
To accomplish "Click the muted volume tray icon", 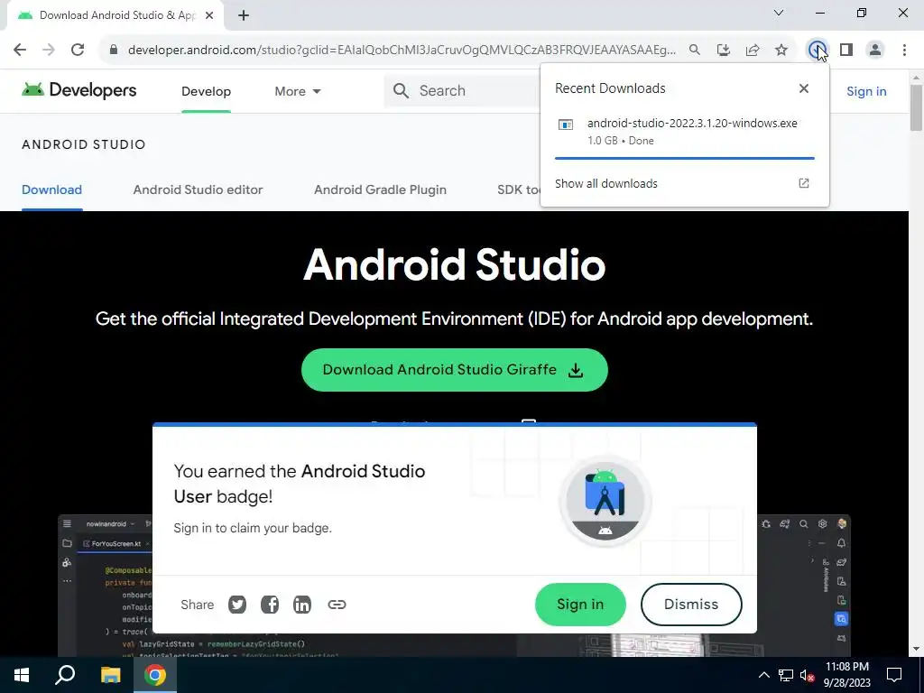I will click(x=807, y=675).
